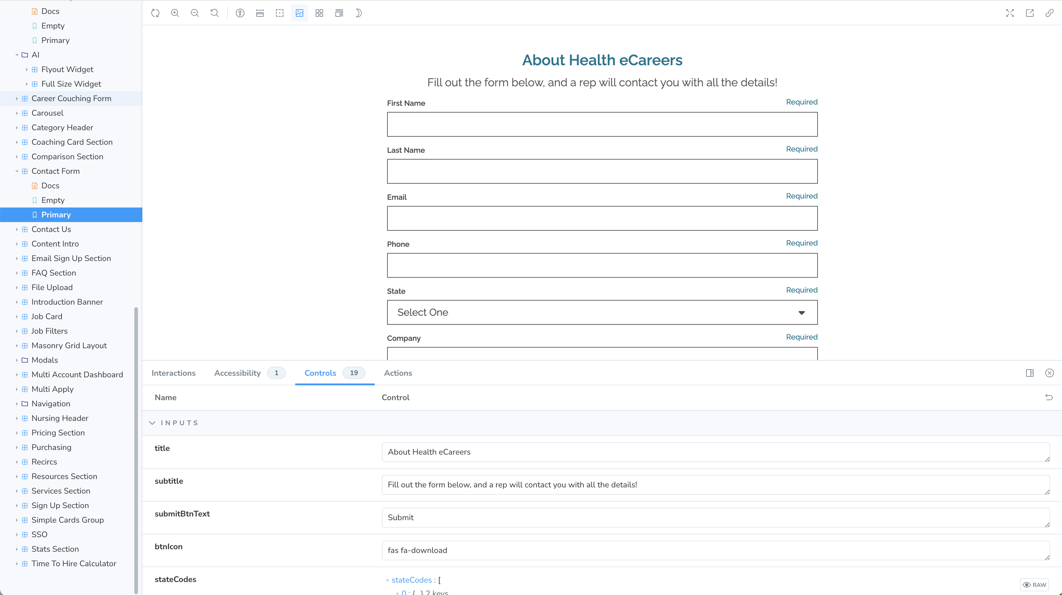Open Email Sign Up Section
1062x595 pixels.
point(71,258)
